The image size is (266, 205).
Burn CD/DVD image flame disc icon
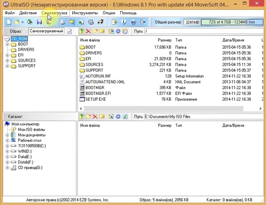point(100,22)
